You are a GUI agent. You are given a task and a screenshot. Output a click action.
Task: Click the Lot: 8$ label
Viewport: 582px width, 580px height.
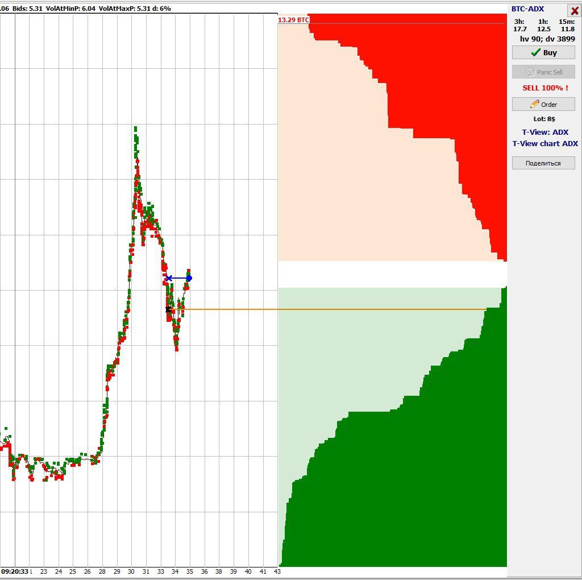tap(544, 119)
